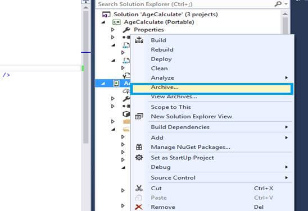
Task: Select Solution 'AgeCalculate' (3 projects) row
Action: click(x=166, y=15)
